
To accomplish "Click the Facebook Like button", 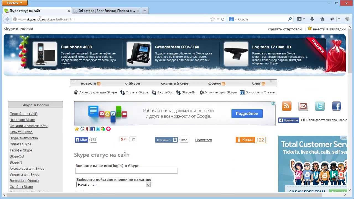I will [81, 140].
